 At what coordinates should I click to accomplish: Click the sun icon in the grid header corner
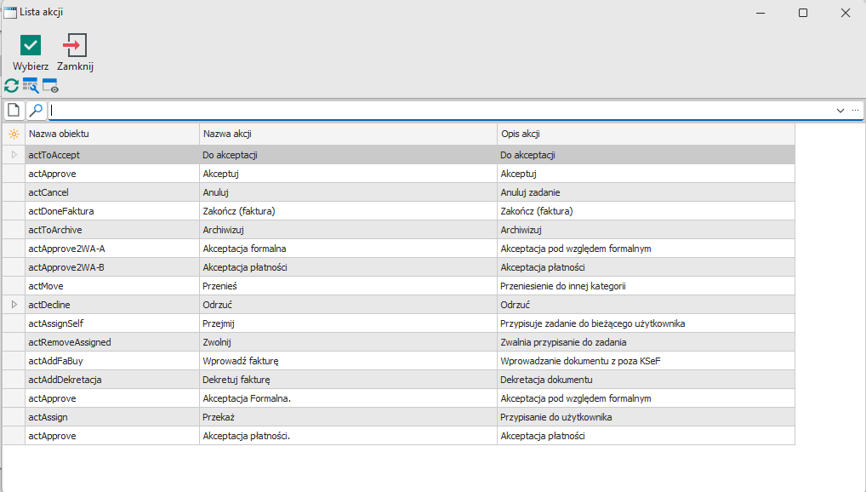coord(13,134)
